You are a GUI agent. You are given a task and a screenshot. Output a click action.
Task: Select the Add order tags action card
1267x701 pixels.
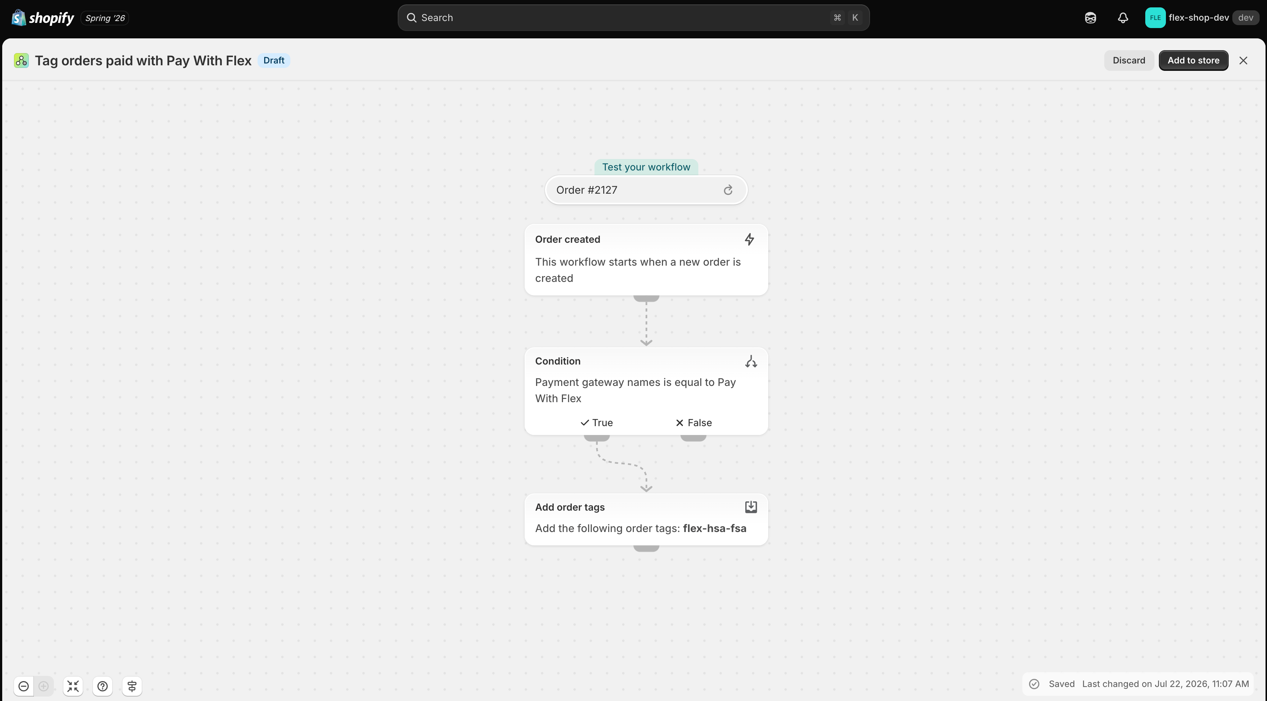click(x=646, y=519)
